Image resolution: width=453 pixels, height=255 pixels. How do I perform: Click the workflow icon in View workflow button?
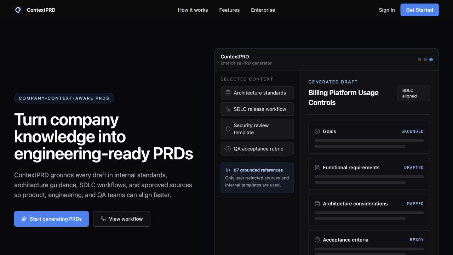click(103, 219)
